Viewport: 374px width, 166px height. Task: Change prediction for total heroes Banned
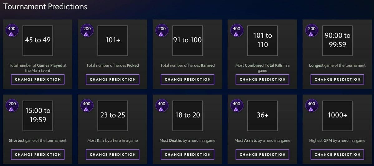coord(187,79)
